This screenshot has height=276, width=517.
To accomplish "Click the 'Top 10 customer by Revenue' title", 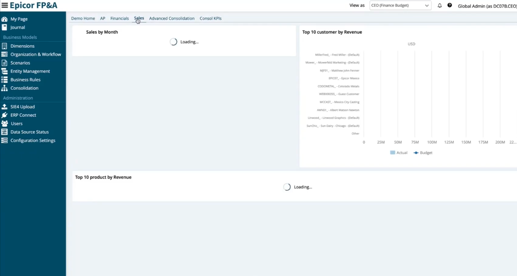I will click(332, 32).
